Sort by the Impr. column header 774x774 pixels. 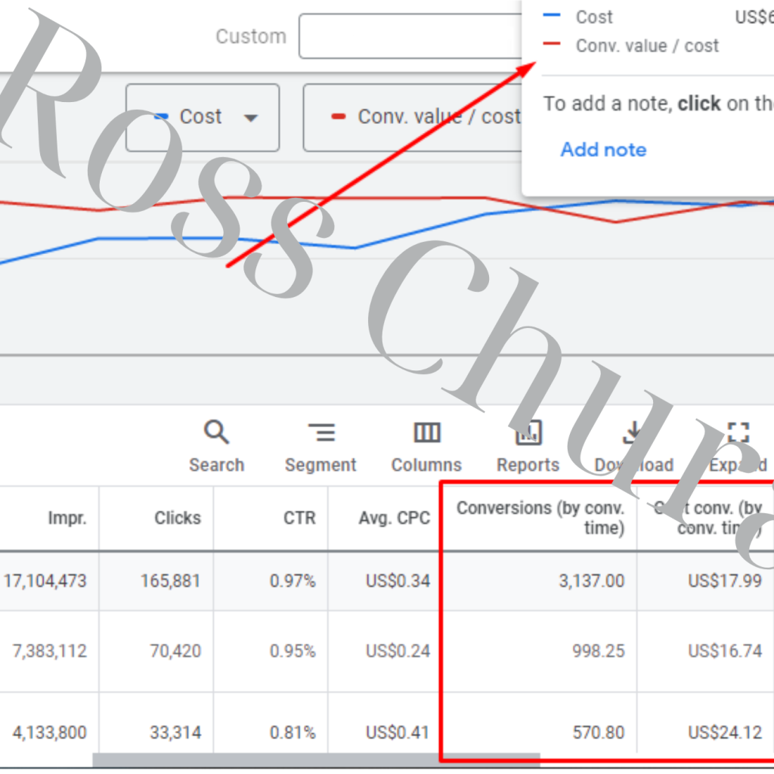(x=67, y=518)
